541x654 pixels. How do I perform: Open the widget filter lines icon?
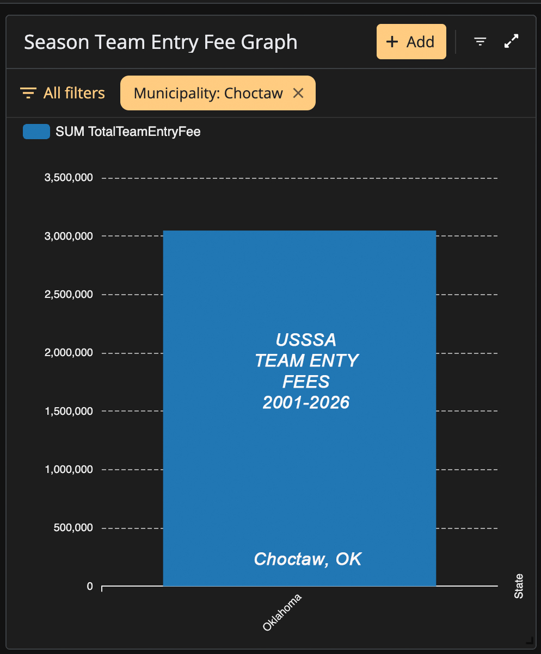(x=479, y=42)
